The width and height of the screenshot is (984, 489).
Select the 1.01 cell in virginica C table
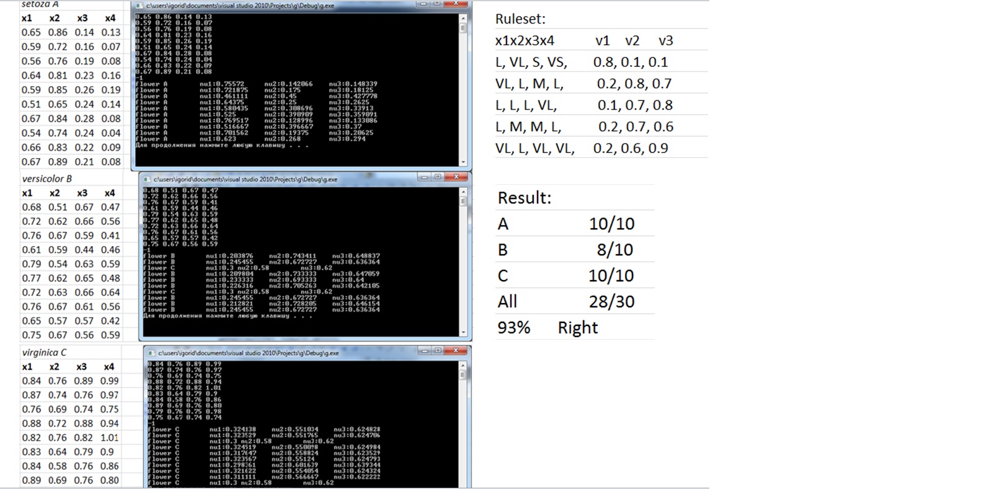[109, 438]
